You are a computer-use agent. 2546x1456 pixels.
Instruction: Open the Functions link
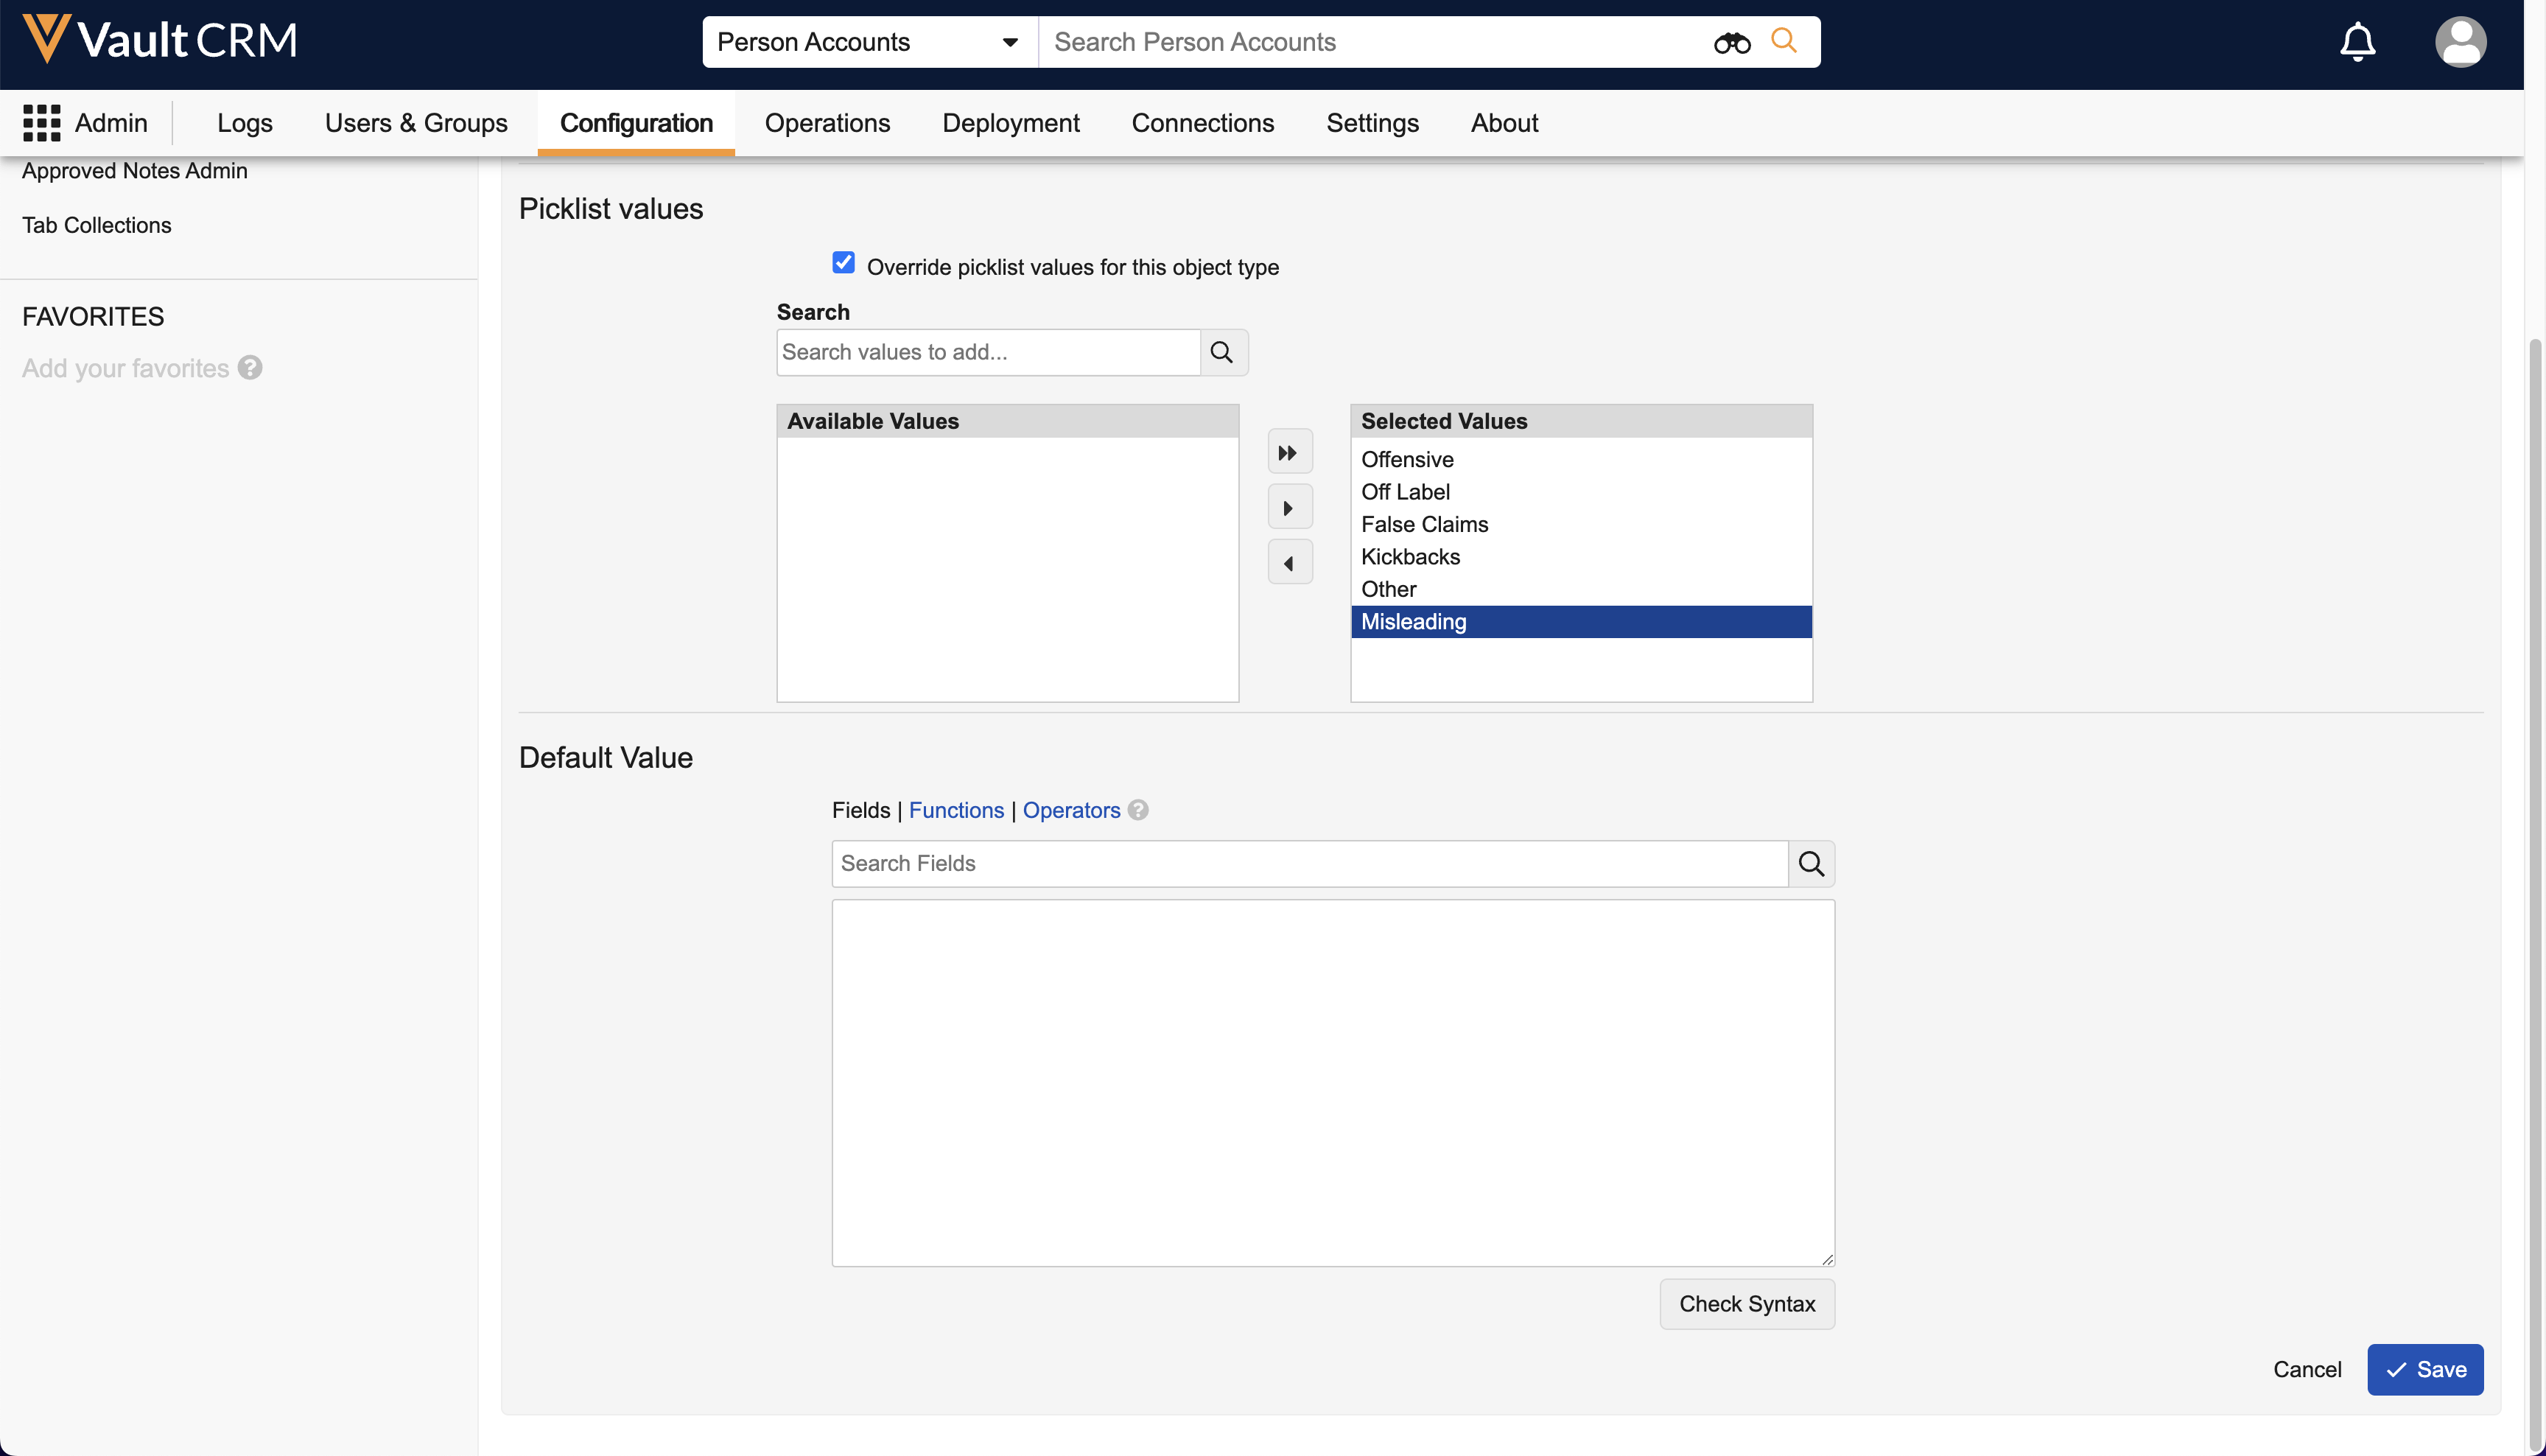coord(955,810)
